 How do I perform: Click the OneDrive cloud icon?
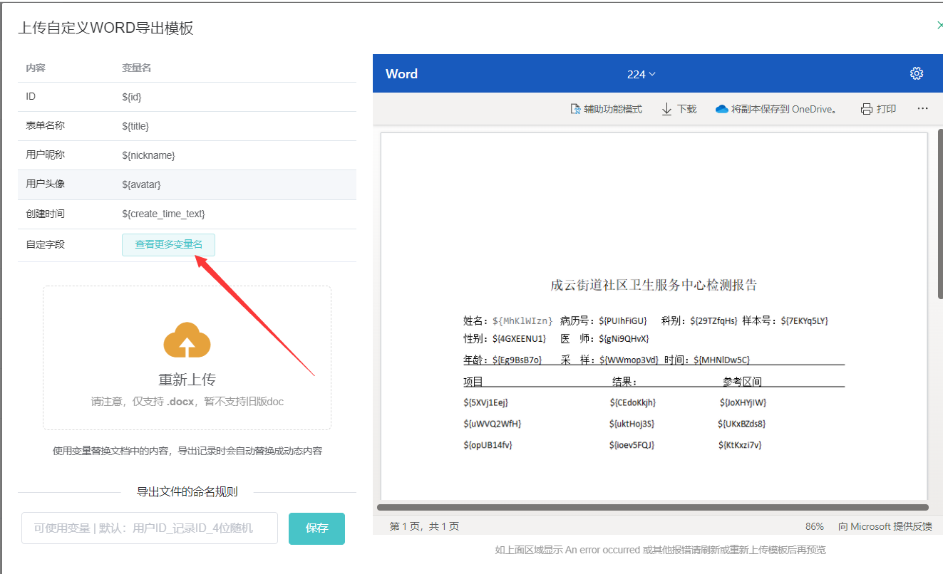click(721, 109)
